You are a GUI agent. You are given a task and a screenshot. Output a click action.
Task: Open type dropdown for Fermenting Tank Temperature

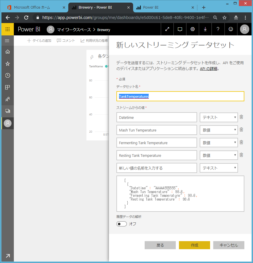tap(219, 143)
